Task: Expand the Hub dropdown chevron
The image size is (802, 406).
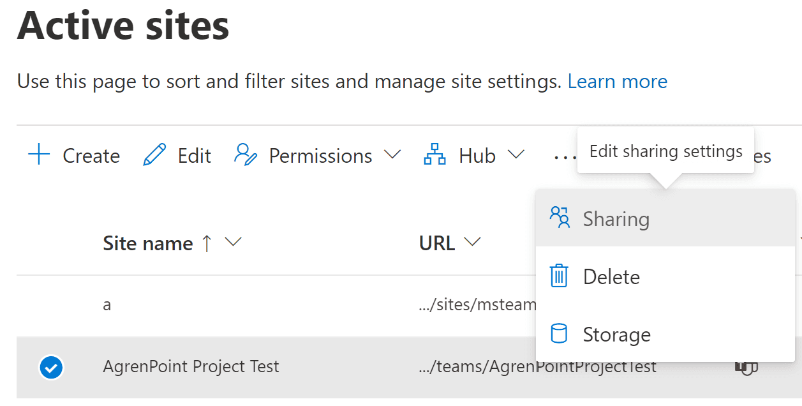Action: click(517, 154)
